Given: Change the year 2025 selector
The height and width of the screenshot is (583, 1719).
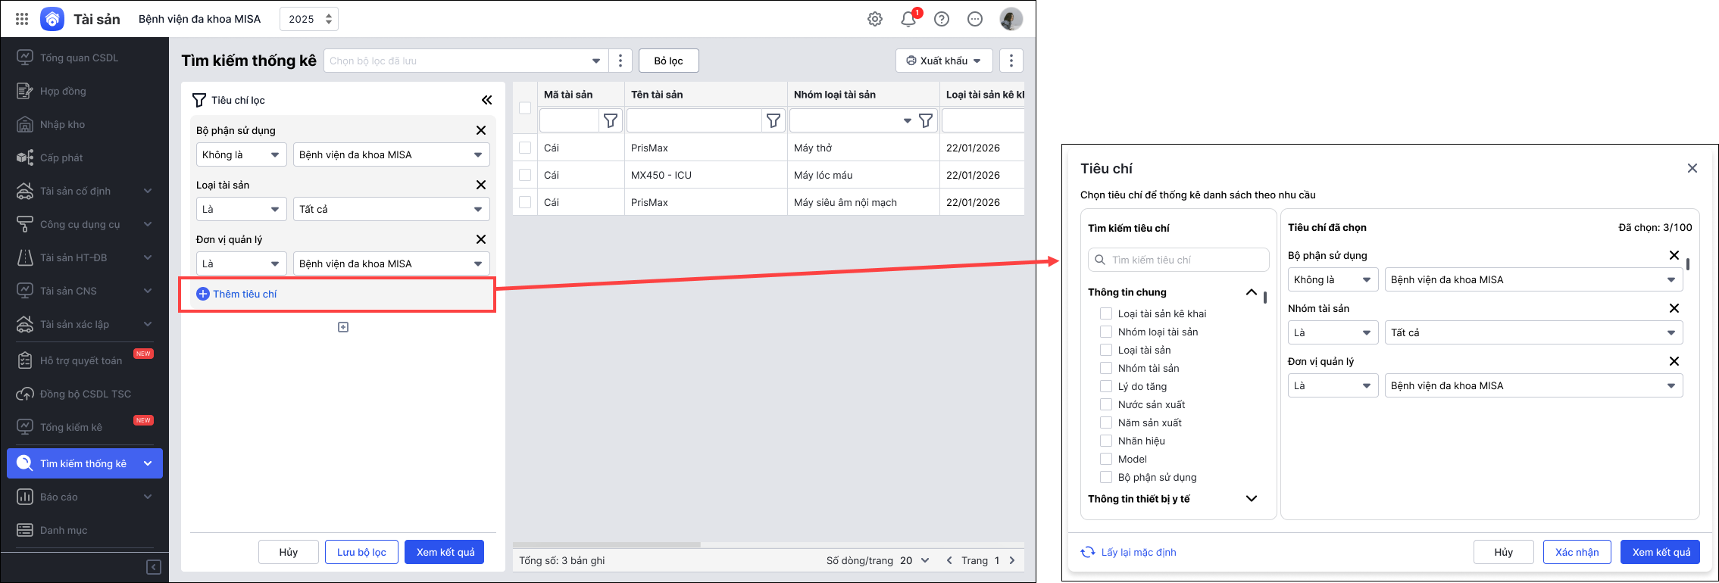Looking at the screenshot, I should coord(309,19).
